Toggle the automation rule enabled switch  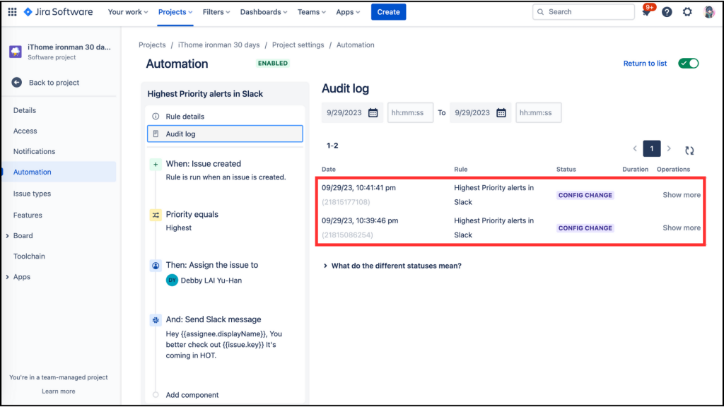coord(689,63)
